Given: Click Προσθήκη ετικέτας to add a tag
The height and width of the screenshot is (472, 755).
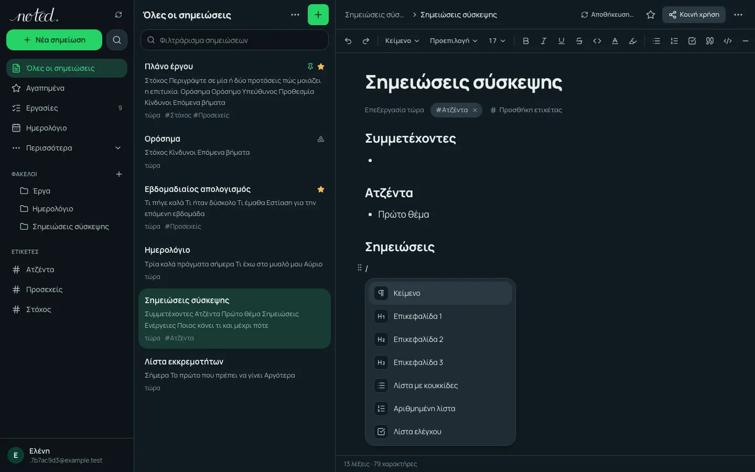Looking at the screenshot, I should (x=526, y=110).
